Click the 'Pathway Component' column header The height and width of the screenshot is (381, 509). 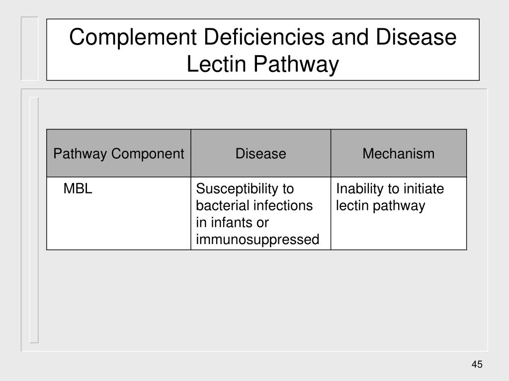(118, 153)
